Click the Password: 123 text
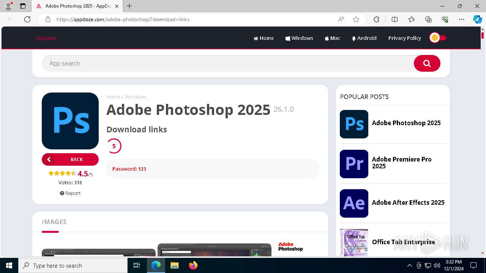This screenshot has width=486, height=273. pyautogui.click(x=129, y=169)
